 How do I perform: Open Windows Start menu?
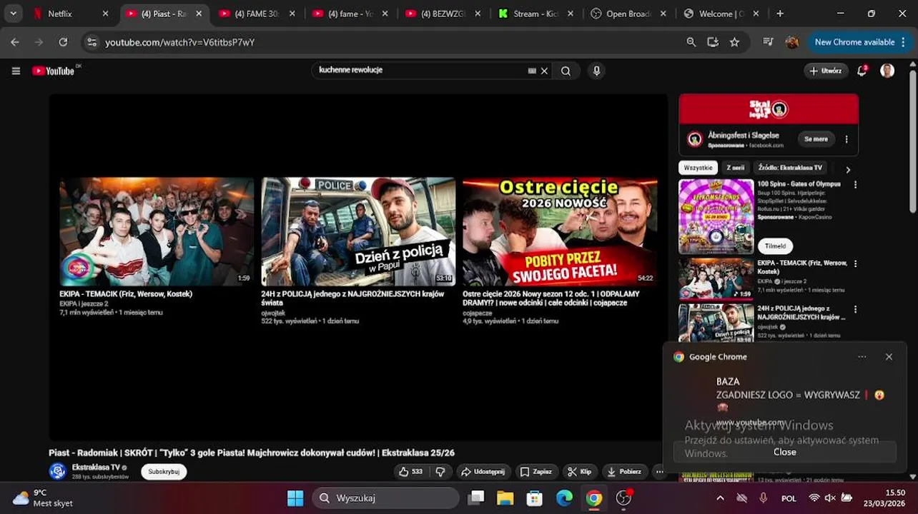[295, 498]
